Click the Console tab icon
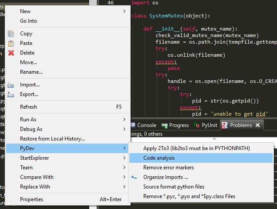277x209 pixels. (133, 125)
